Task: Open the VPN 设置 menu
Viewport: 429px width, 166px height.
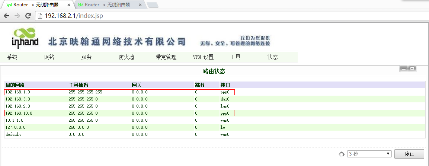Action: pos(203,57)
